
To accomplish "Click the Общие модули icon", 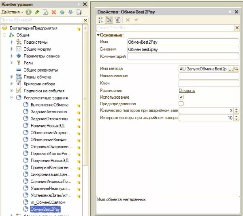I will click(x=19, y=49).
